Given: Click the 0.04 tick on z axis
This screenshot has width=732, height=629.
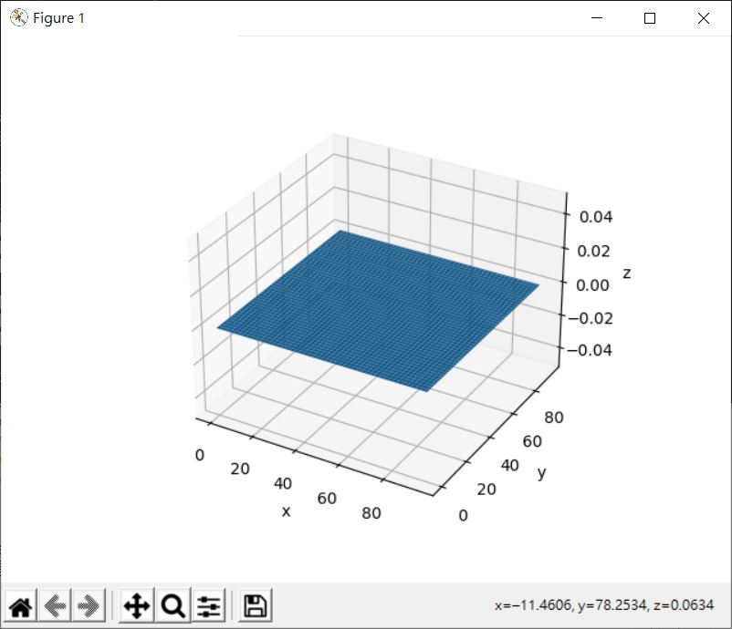Looking at the screenshot, I should (x=591, y=216).
